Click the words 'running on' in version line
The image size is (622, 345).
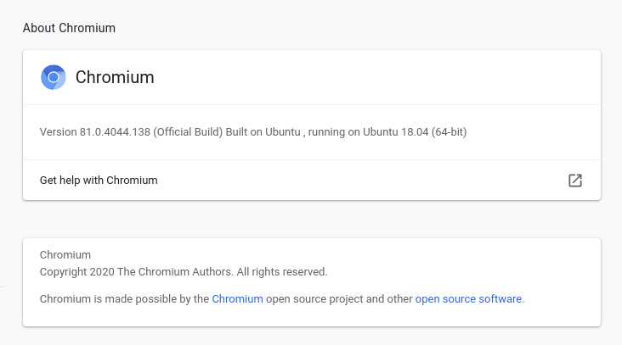334,131
